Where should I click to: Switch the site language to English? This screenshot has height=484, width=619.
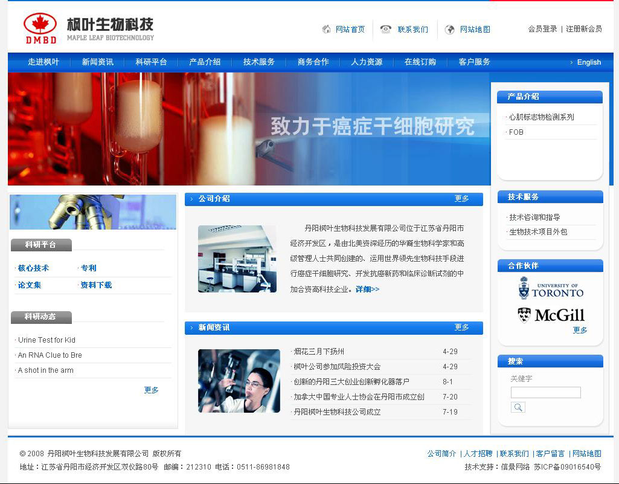coord(588,62)
